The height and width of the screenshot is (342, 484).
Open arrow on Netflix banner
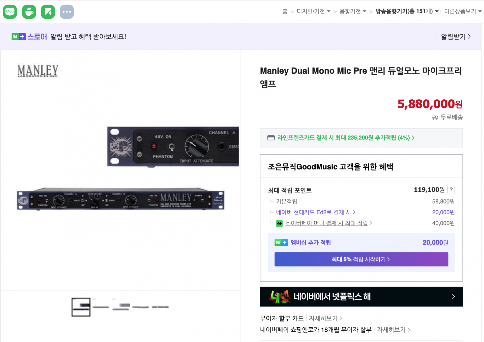(x=453, y=297)
